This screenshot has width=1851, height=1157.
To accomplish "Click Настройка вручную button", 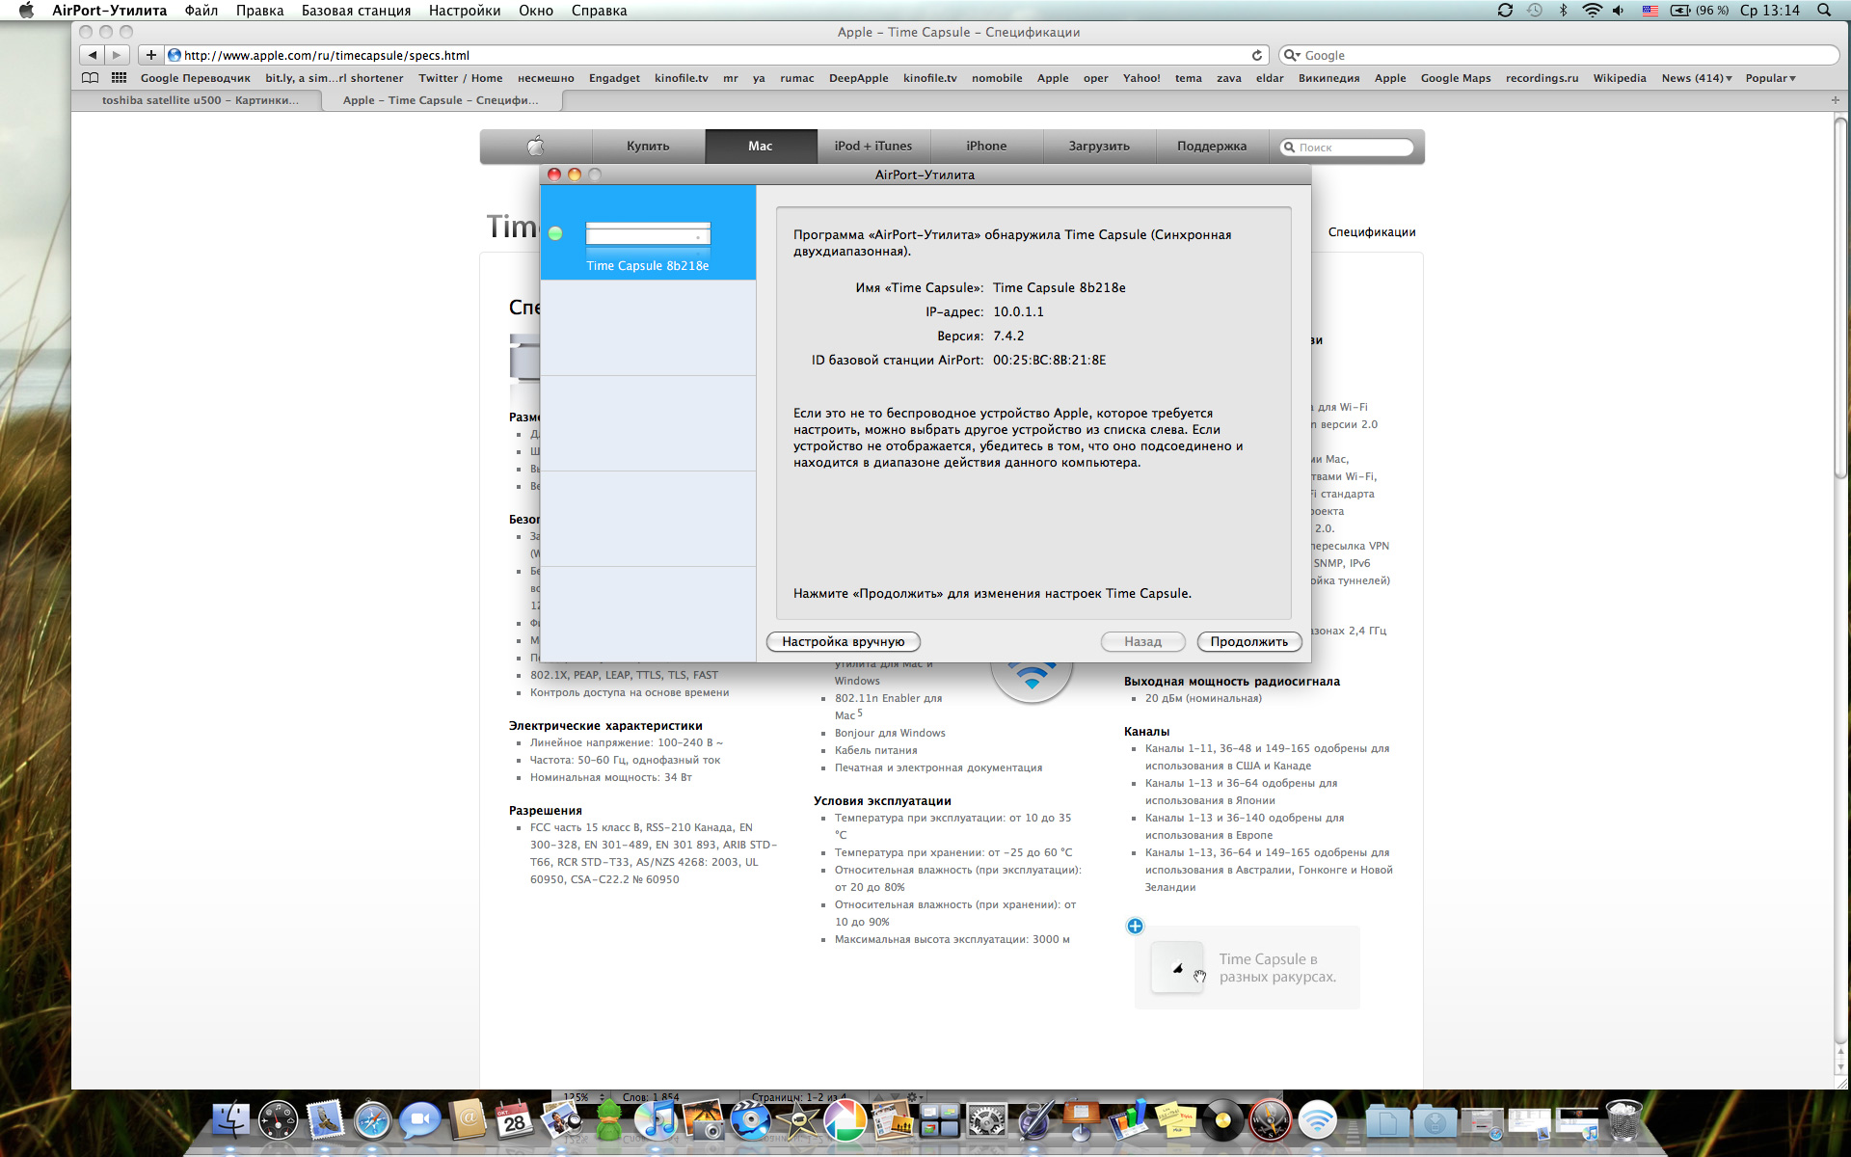I will 843,641.
